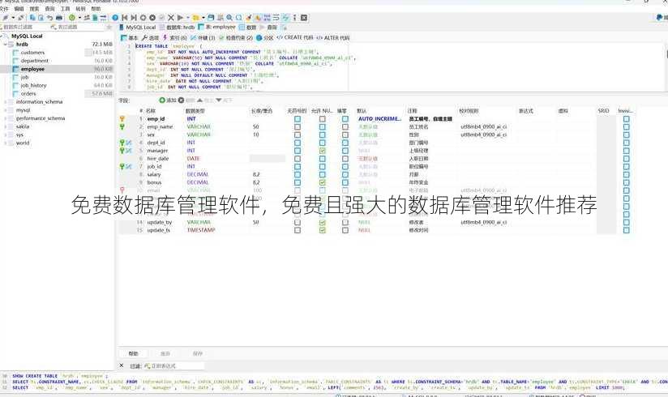Toggle 允许 NULL checkbox for emp_id
This screenshot has width=668, height=397.
tap(323, 119)
